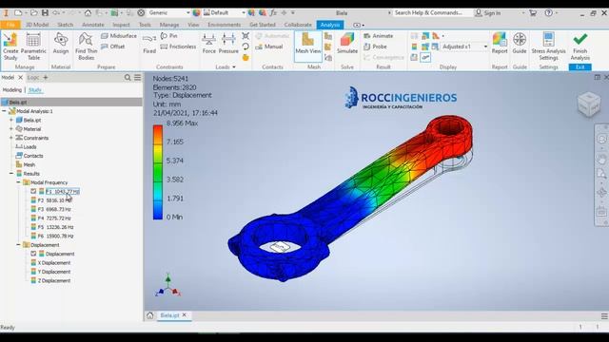Expand the Constraints tree node

11,138
